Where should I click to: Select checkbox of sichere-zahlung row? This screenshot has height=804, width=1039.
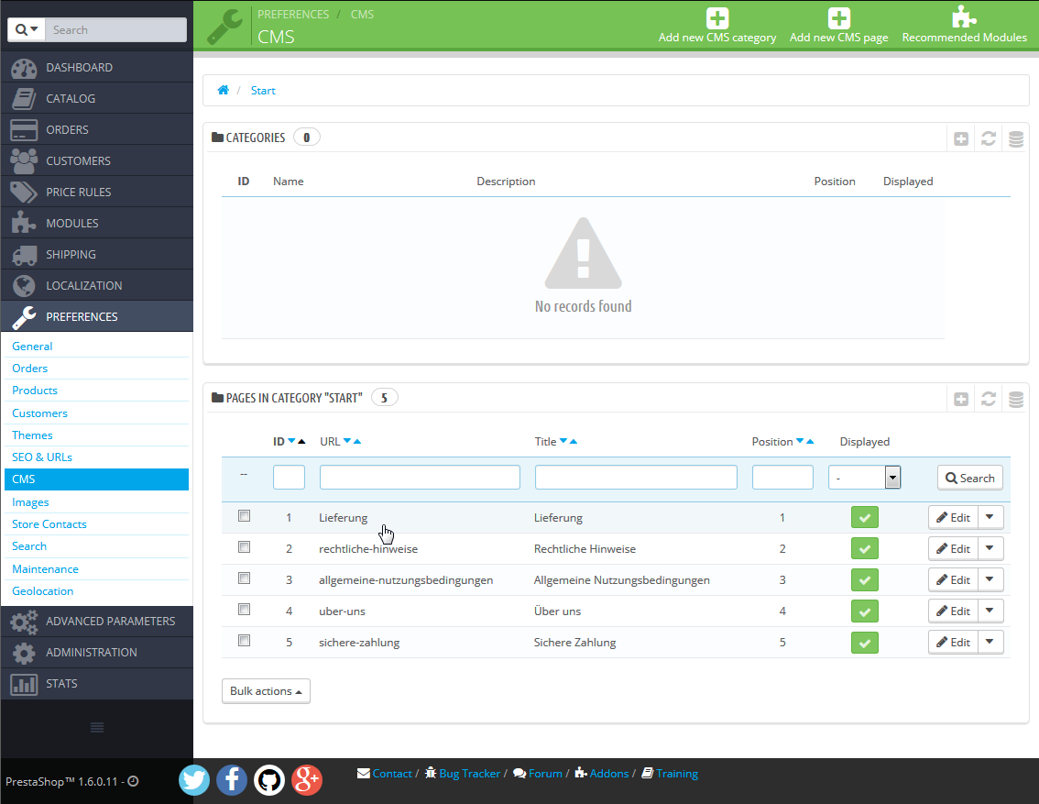click(244, 640)
